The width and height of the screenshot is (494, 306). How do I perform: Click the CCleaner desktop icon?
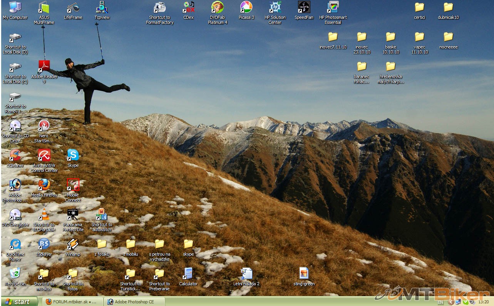click(x=15, y=156)
